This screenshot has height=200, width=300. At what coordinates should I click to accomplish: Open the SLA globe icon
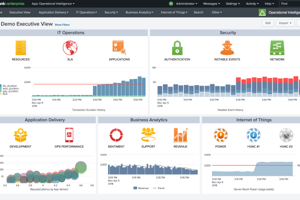click(x=70, y=47)
